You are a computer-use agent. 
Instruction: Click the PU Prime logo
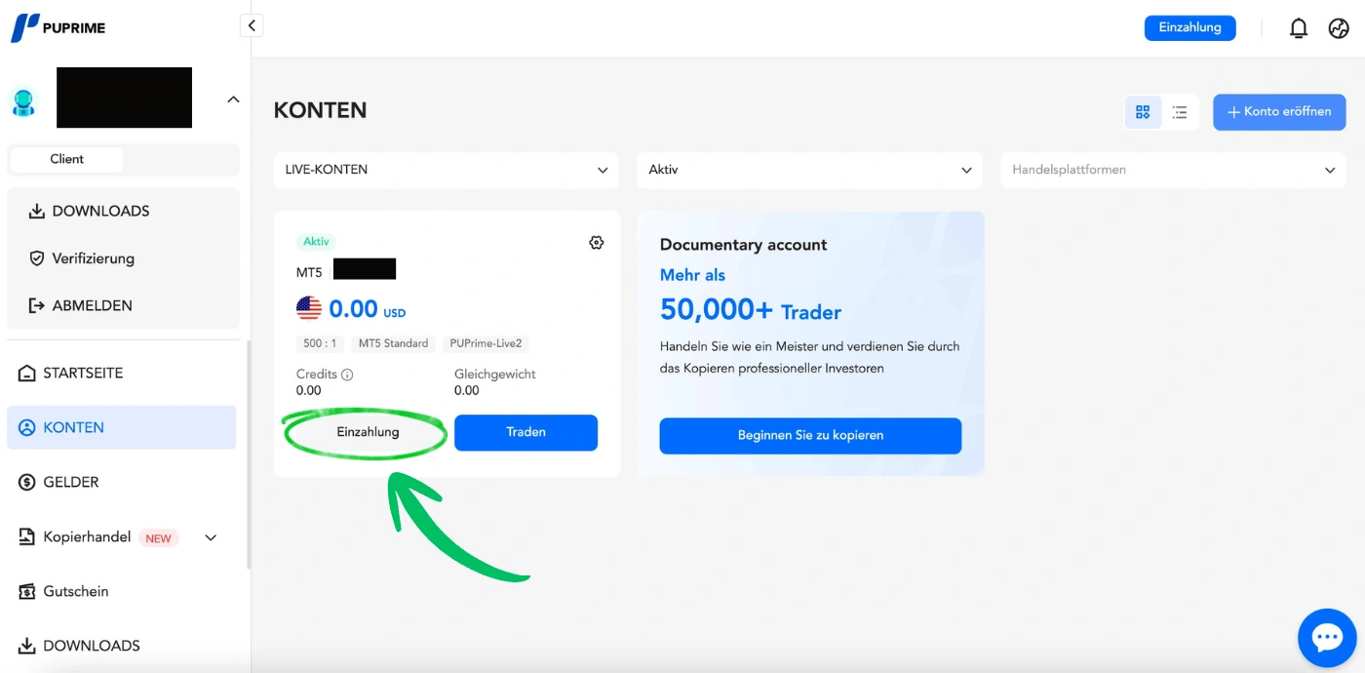[58, 27]
